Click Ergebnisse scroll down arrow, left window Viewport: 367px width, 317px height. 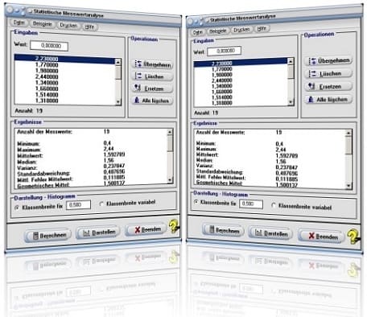tap(170, 180)
